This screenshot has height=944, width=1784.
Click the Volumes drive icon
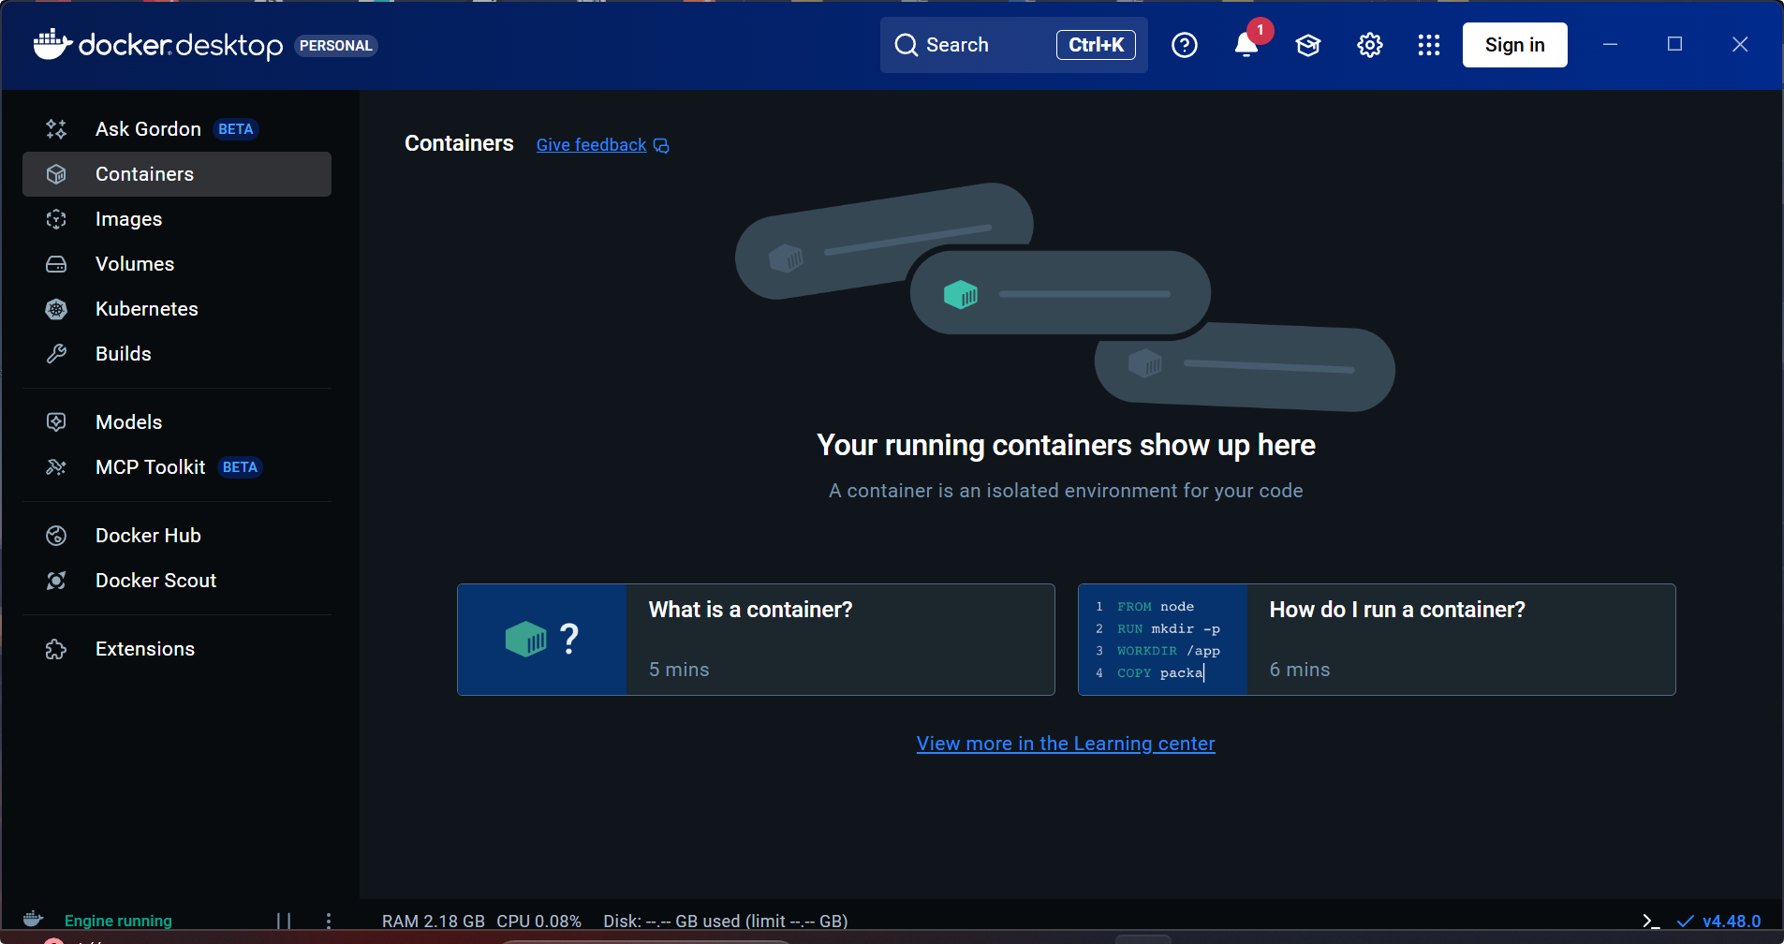point(56,264)
